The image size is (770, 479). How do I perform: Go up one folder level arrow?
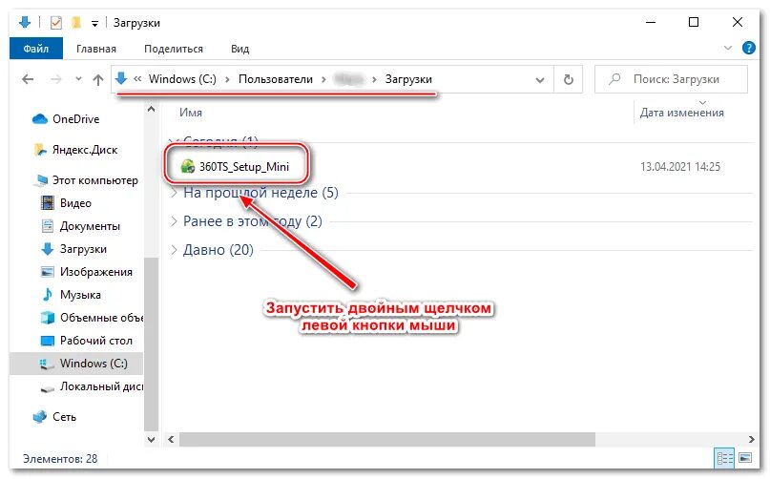(98, 79)
